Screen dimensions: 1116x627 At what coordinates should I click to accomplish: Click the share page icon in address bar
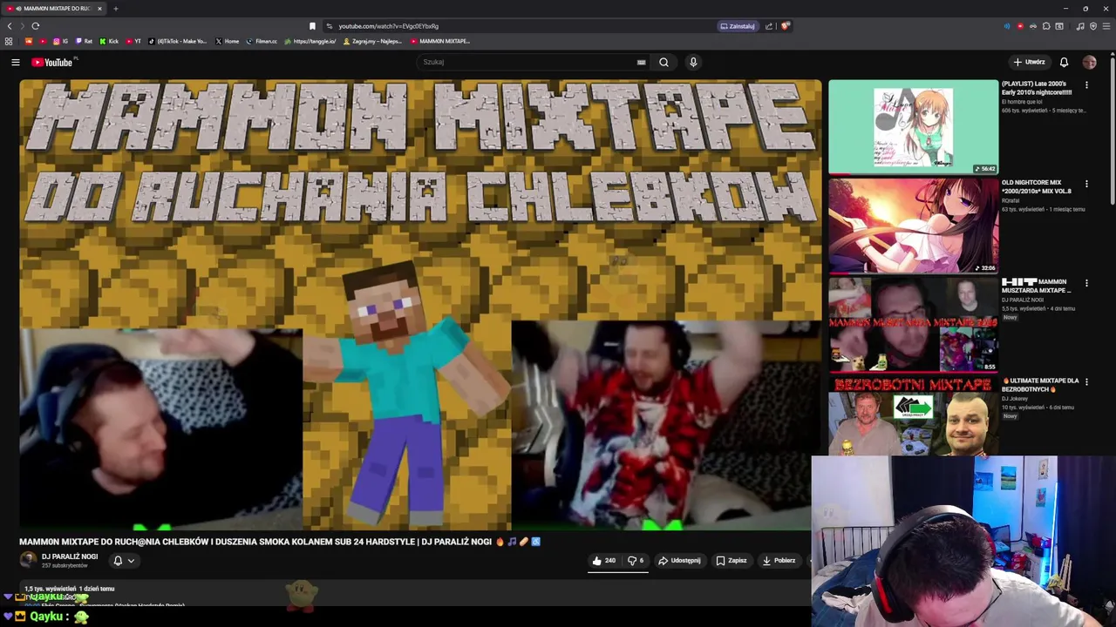point(769,26)
